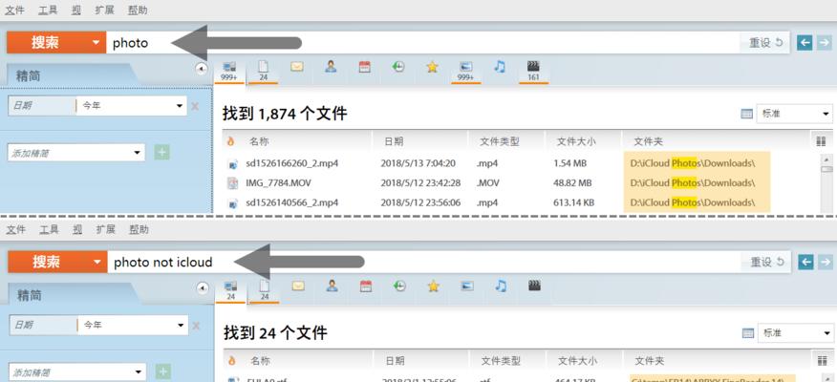Remove the 日期 filter with X in bottom window

click(x=196, y=326)
